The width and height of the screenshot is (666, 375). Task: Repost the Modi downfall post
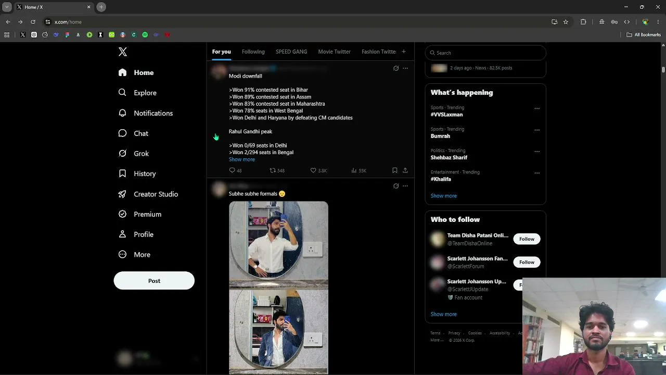[x=277, y=170]
